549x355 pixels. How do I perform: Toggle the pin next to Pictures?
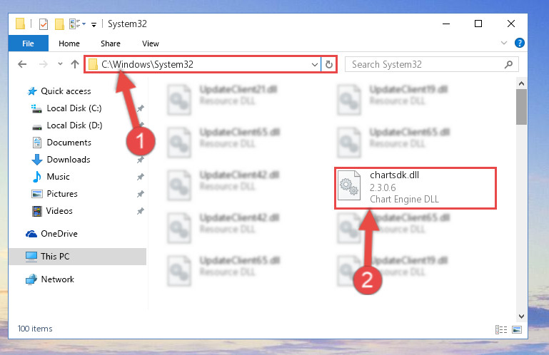[141, 194]
